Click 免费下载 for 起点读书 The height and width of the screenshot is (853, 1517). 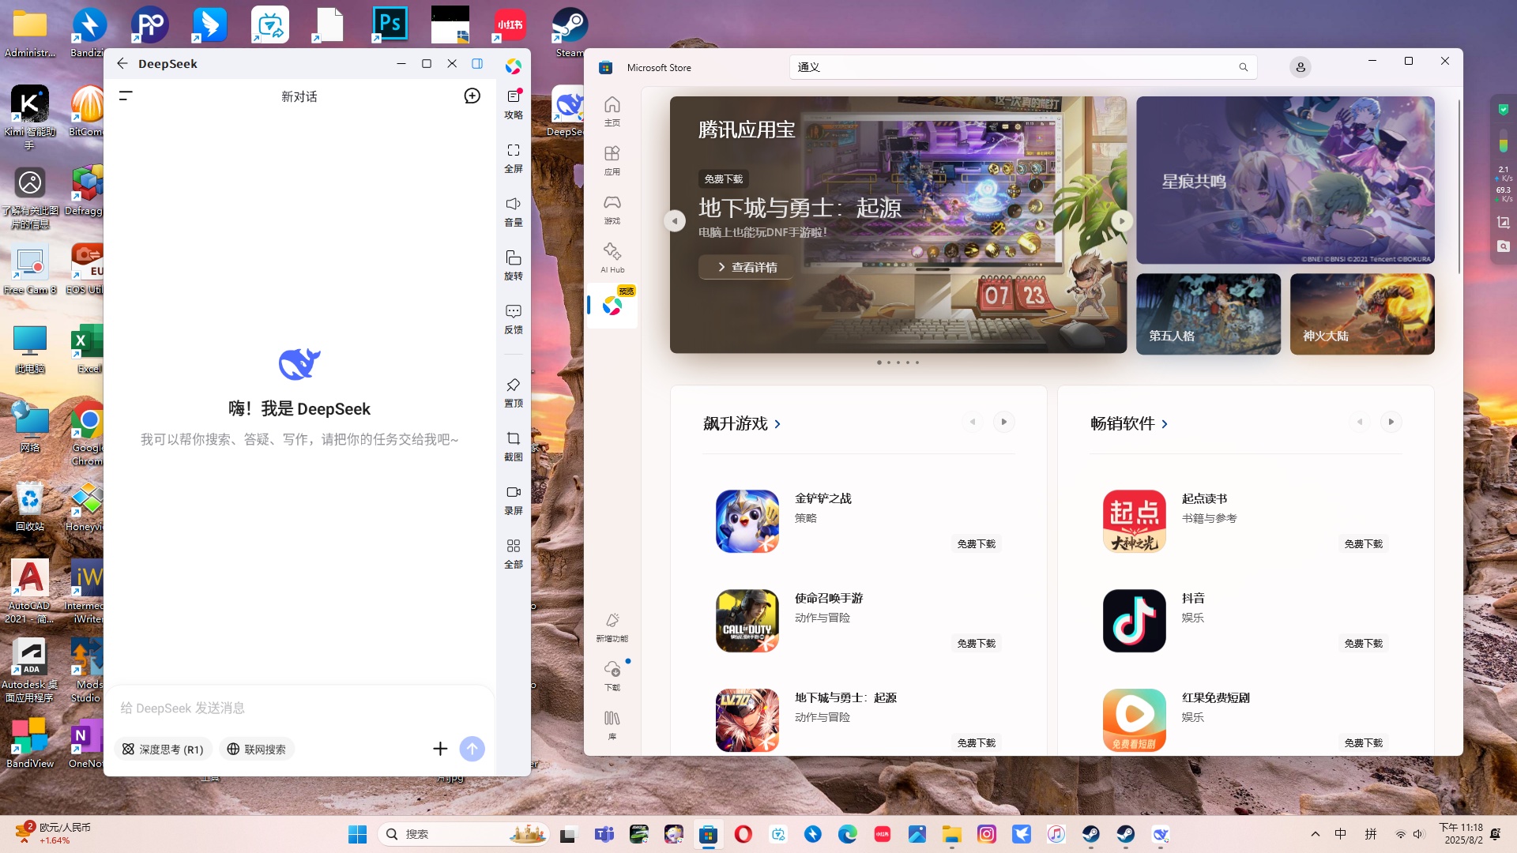coord(1363,543)
